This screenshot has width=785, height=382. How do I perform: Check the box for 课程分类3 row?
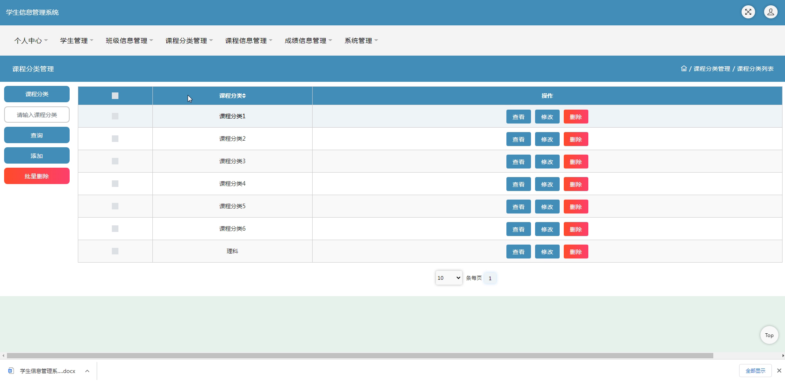point(115,161)
